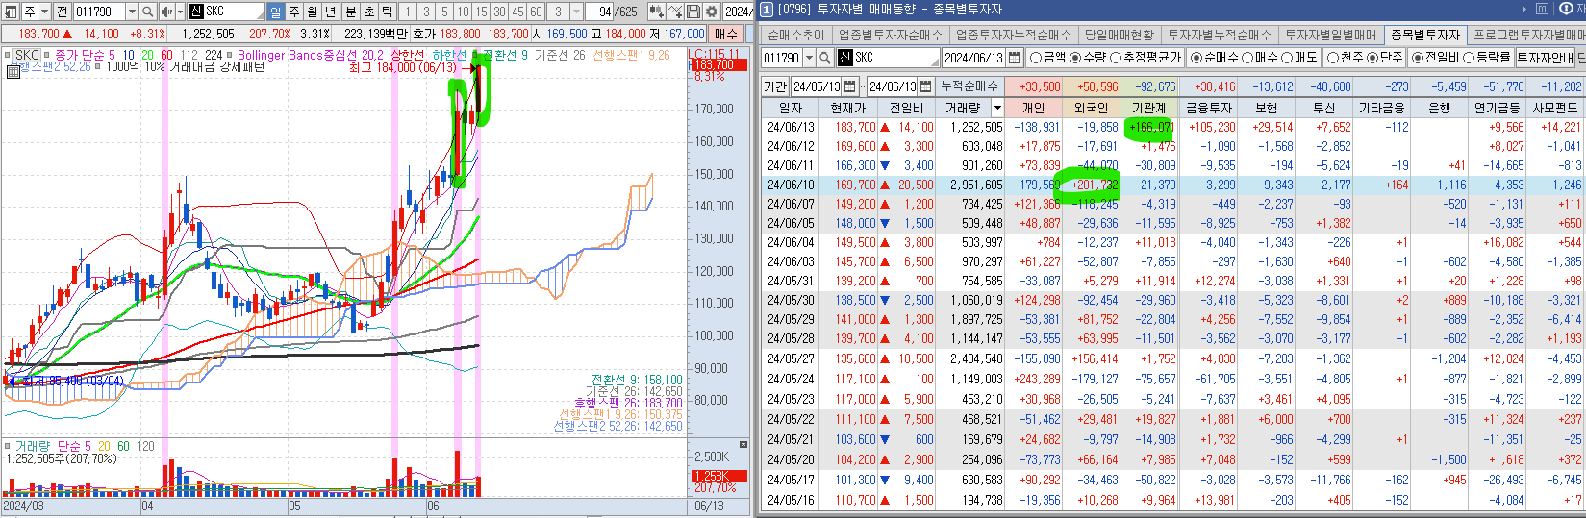Click the 외국인 column header
Viewport: 1586px width, 518px height.
click(x=1091, y=108)
